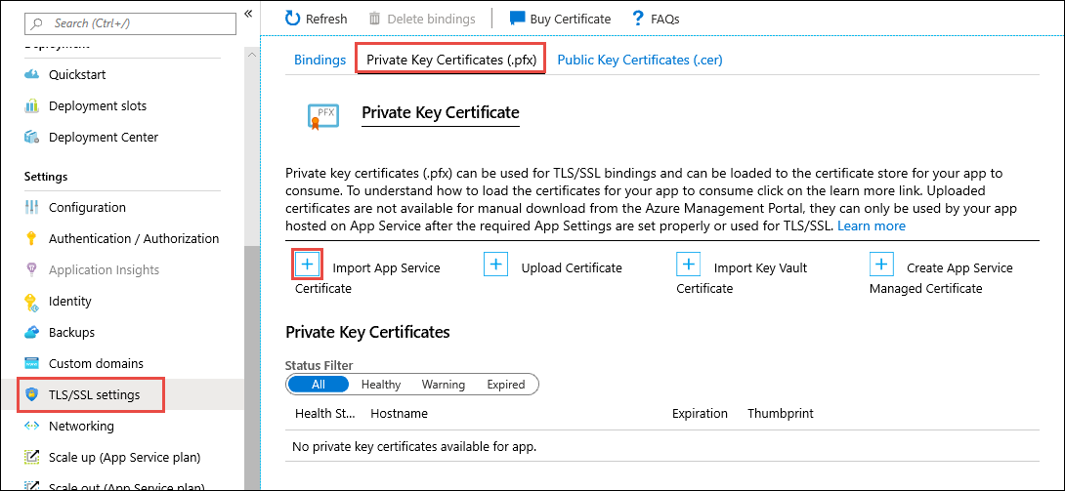Click the plus icon for Import App Service Certificate
Screen dimensions: 1065x491
307,264
